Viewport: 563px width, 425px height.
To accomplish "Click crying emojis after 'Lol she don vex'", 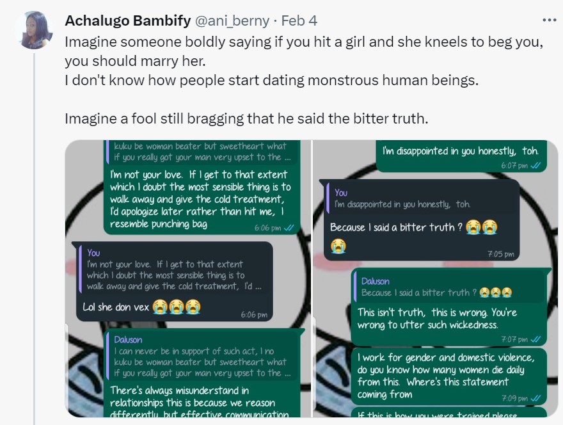I will (x=177, y=307).
